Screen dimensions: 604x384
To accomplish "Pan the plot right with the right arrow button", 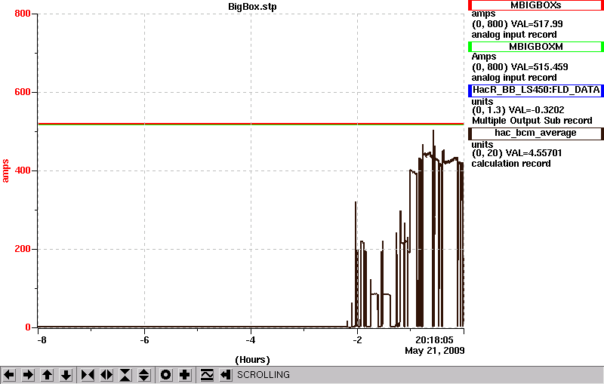I will [28, 375].
